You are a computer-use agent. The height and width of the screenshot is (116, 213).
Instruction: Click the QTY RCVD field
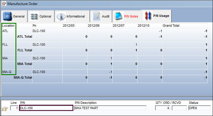[x=179, y=108]
